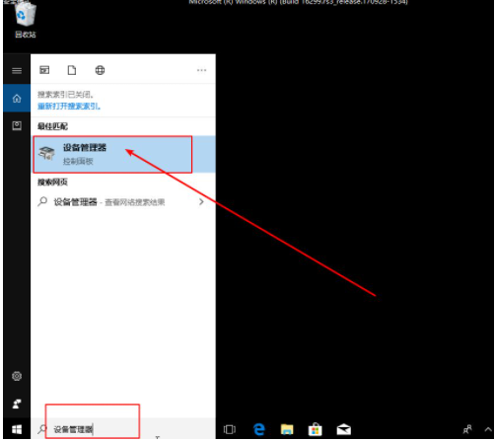Open File Explorer from taskbar
495x442 pixels.
click(287, 429)
